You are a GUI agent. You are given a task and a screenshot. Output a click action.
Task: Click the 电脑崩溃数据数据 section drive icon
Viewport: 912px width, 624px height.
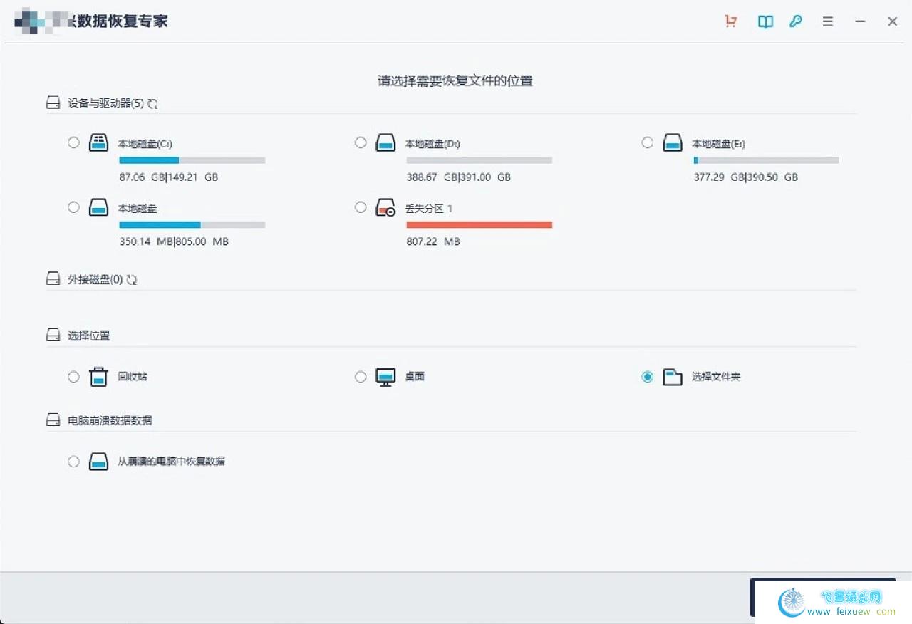[x=53, y=420]
